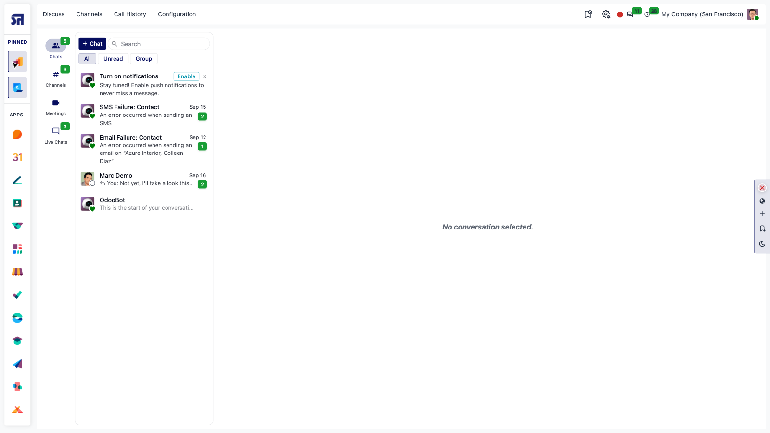This screenshot has height=433, width=770.
Task: Open the Point of Sale storefront icon
Action: [x=17, y=272]
